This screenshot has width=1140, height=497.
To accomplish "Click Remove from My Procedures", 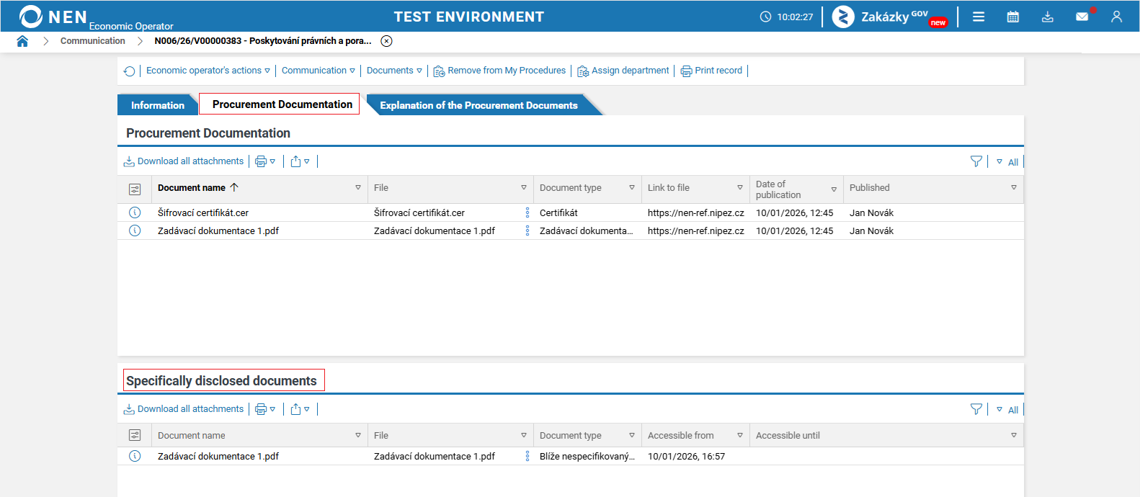I will click(499, 71).
